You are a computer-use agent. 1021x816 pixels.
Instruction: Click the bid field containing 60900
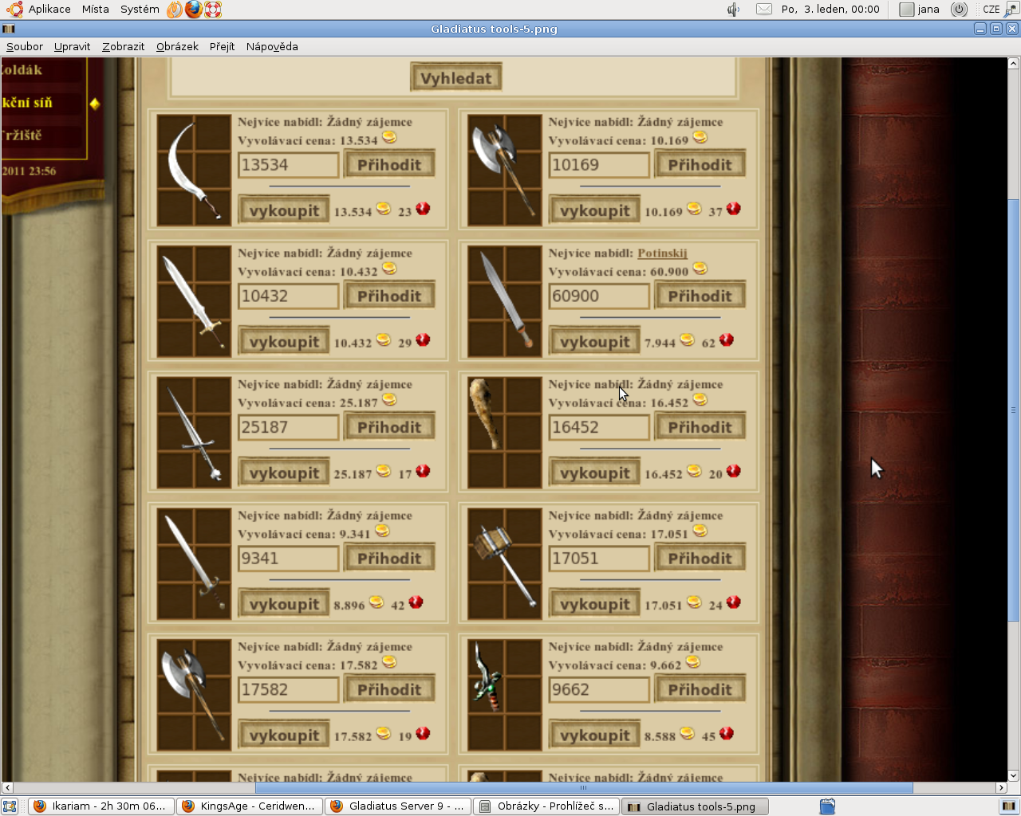[x=599, y=296]
